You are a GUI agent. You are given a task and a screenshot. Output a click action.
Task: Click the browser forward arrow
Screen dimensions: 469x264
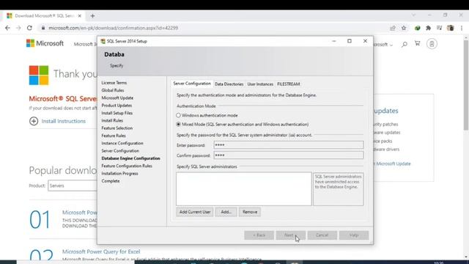pos(18,28)
